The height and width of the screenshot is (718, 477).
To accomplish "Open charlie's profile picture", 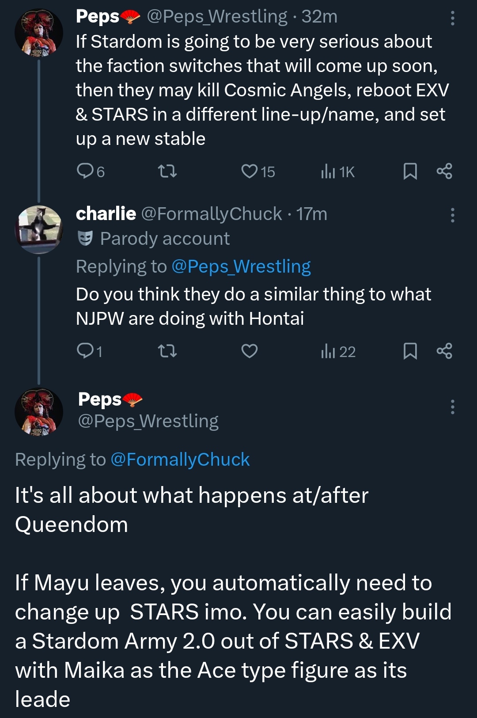I will click(39, 229).
